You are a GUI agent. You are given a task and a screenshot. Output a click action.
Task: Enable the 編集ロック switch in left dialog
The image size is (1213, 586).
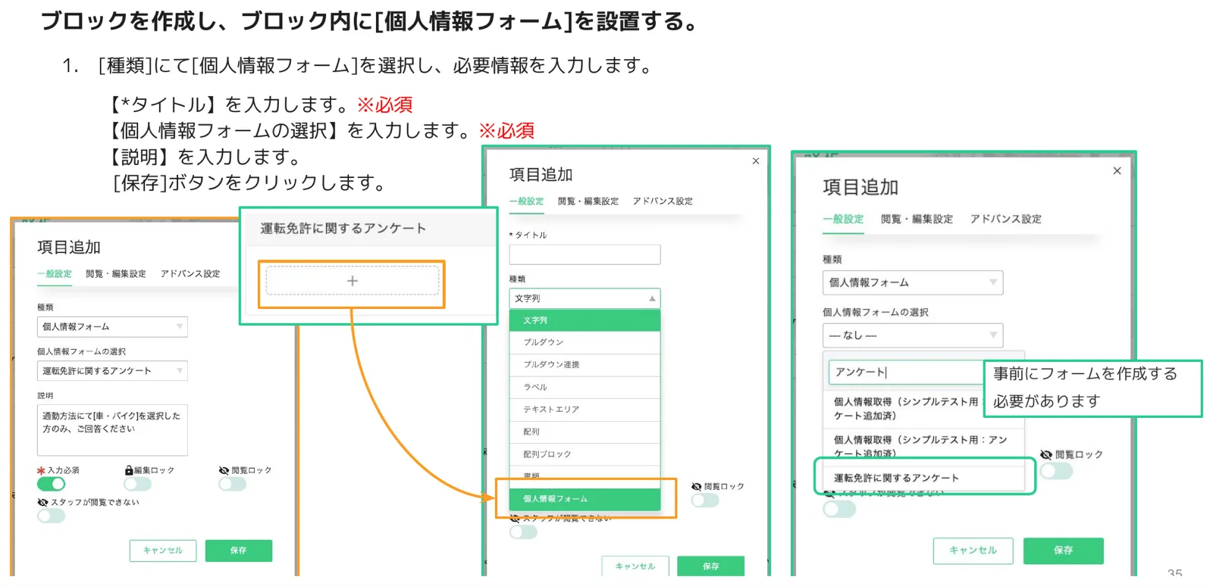point(138,484)
